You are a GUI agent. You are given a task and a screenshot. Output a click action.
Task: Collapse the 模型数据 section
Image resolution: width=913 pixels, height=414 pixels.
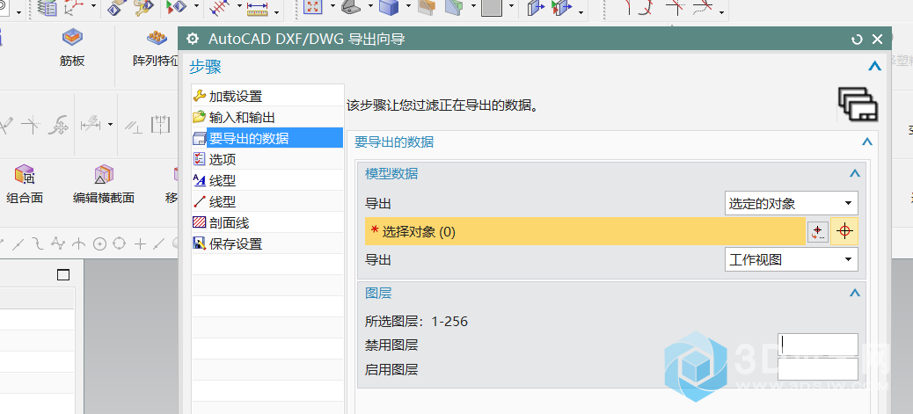tap(855, 173)
